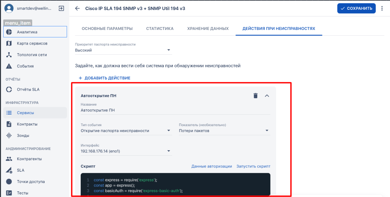Click line 1 of the script editor

tap(126, 180)
